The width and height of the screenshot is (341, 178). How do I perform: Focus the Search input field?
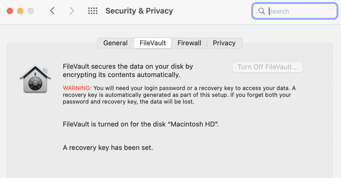pyautogui.click(x=301, y=11)
